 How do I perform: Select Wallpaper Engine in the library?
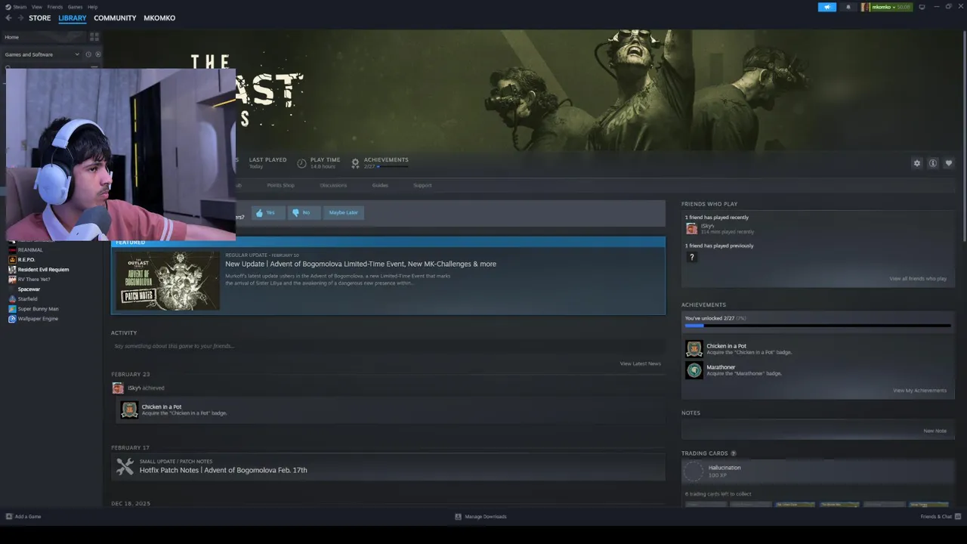pos(38,319)
